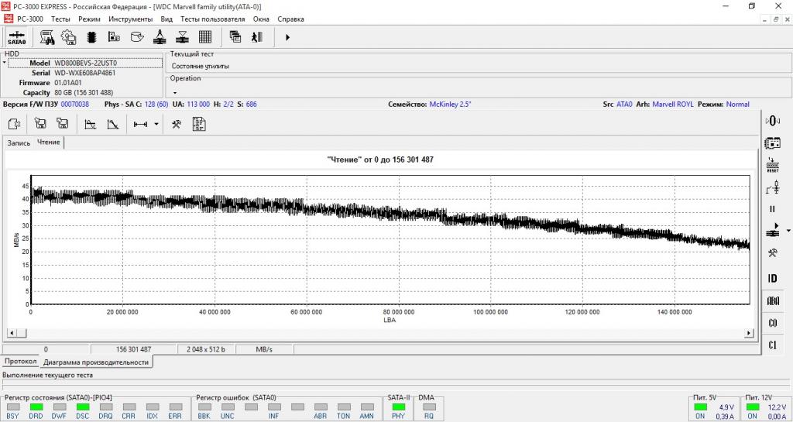Click the green PHY SATA-II indicator
Image resolution: width=793 pixels, height=422 pixels.
pyautogui.click(x=398, y=407)
